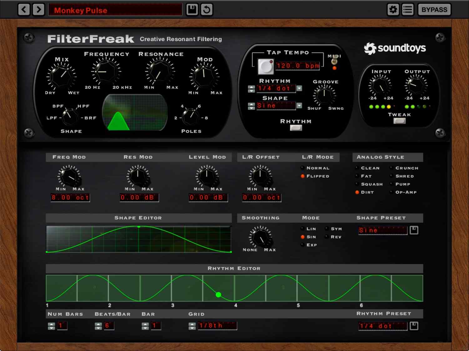
Task: Revert preset using the circular arrow icon
Action: (206, 9)
